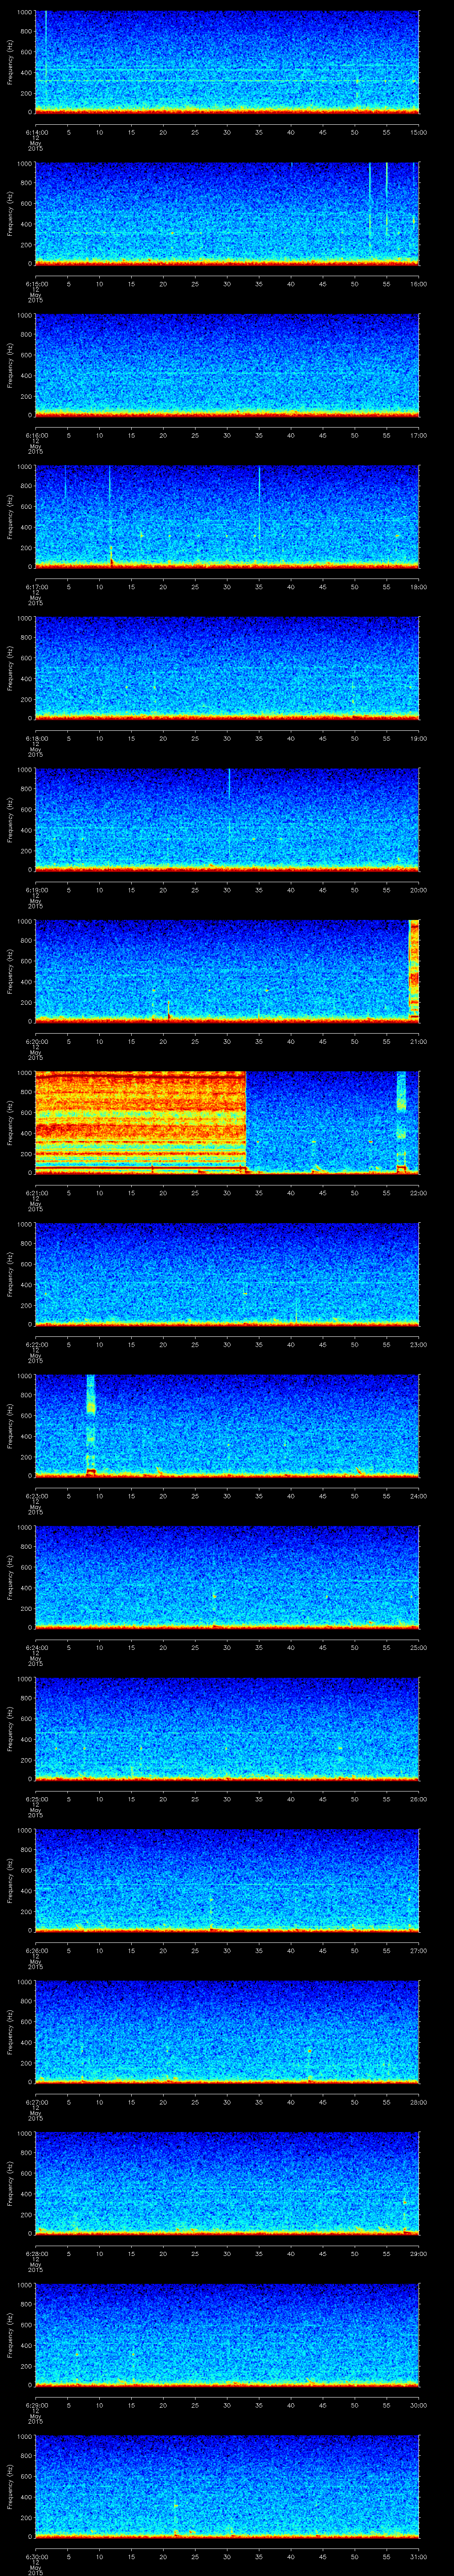The width and height of the screenshot is (454, 2576).
Task: Click the 20:00 end time label
Action: point(419,890)
